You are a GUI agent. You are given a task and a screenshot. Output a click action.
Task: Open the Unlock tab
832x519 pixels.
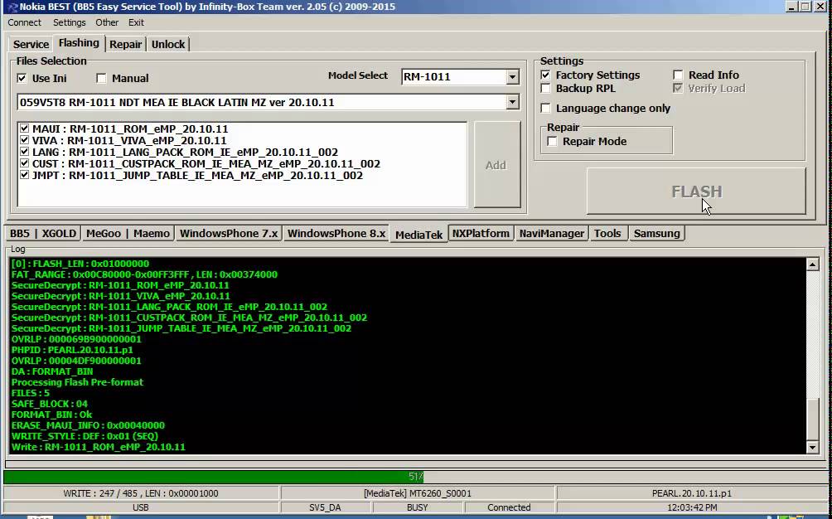[x=168, y=44]
